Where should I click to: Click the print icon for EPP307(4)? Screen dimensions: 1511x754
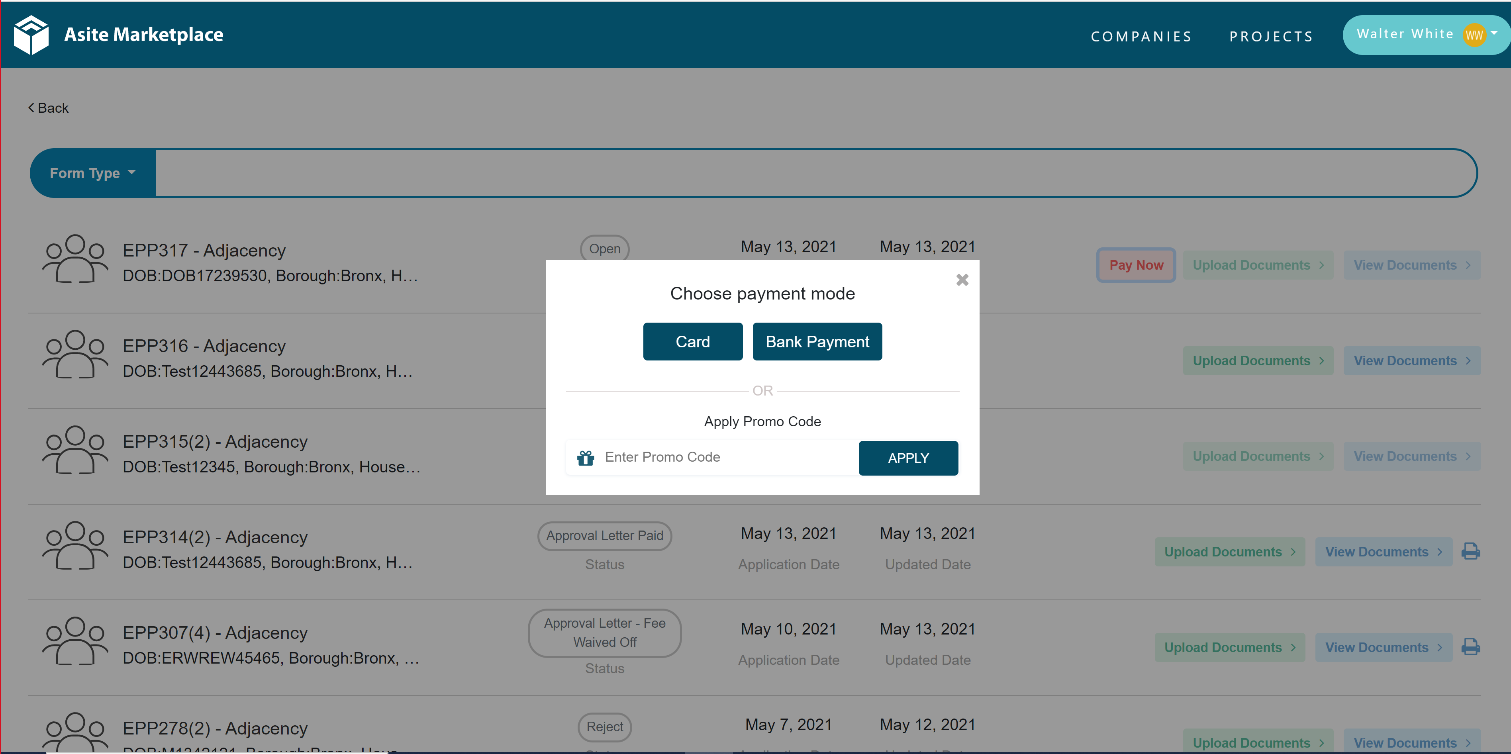click(x=1471, y=647)
